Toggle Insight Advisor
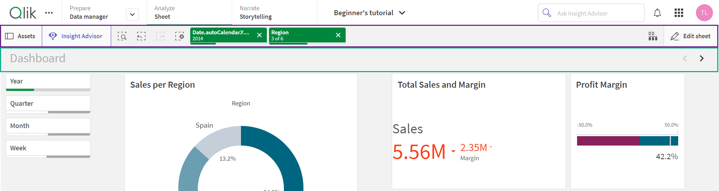The height and width of the screenshot is (191, 719). click(x=77, y=36)
